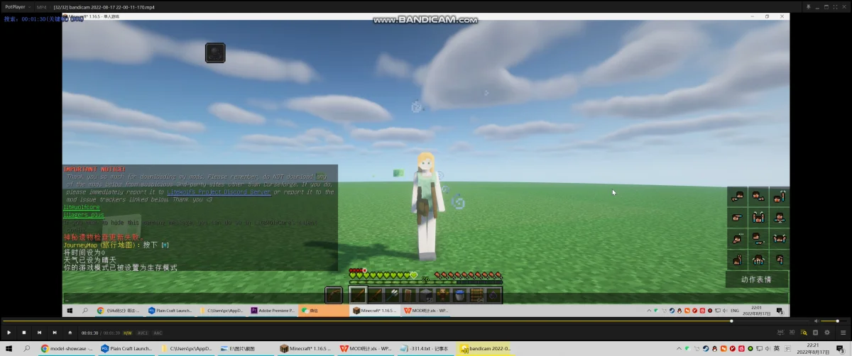852x356 pixels.
Task: Switch to -331.4.txt Notepad taskbar window
Action: pyautogui.click(x=425, y=348)
